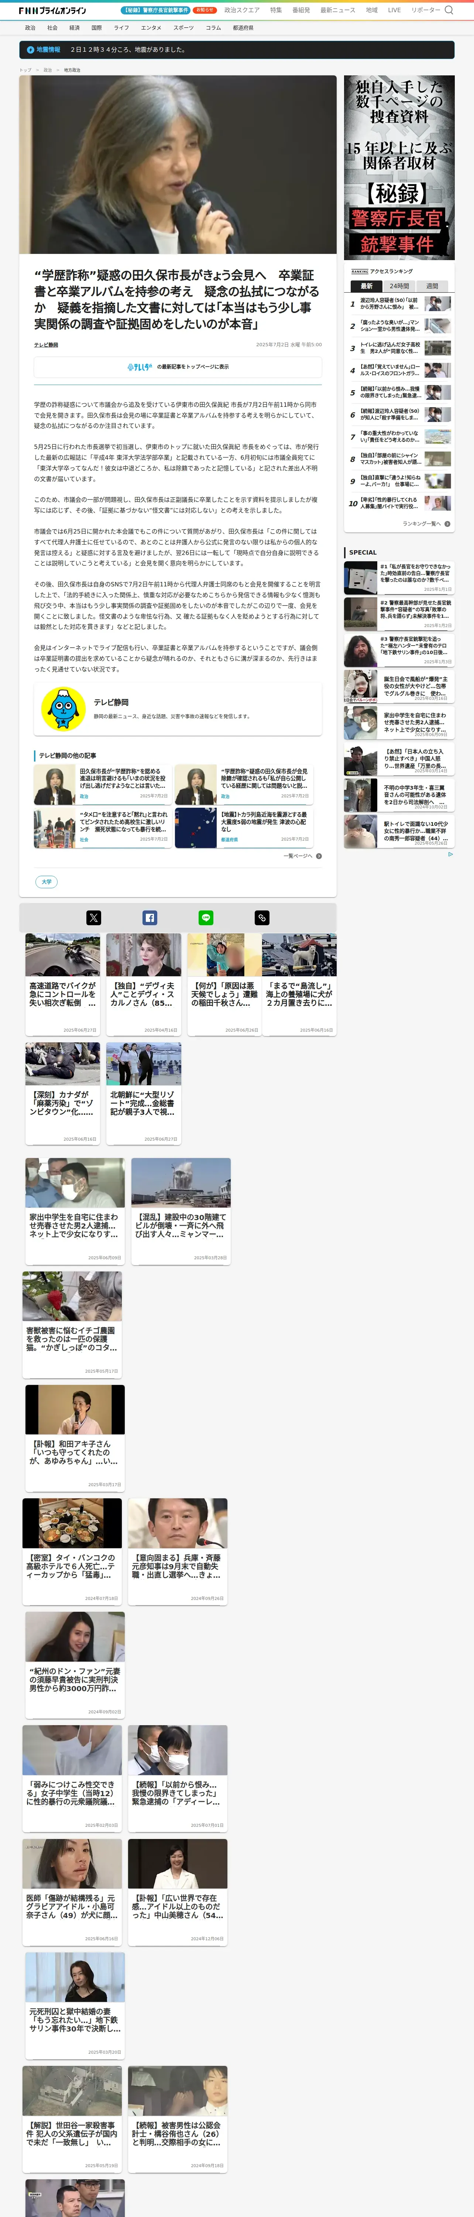Open the search magnifier icon in header
The height and width of the screenshot is (2217, 474).
point(448,10)
